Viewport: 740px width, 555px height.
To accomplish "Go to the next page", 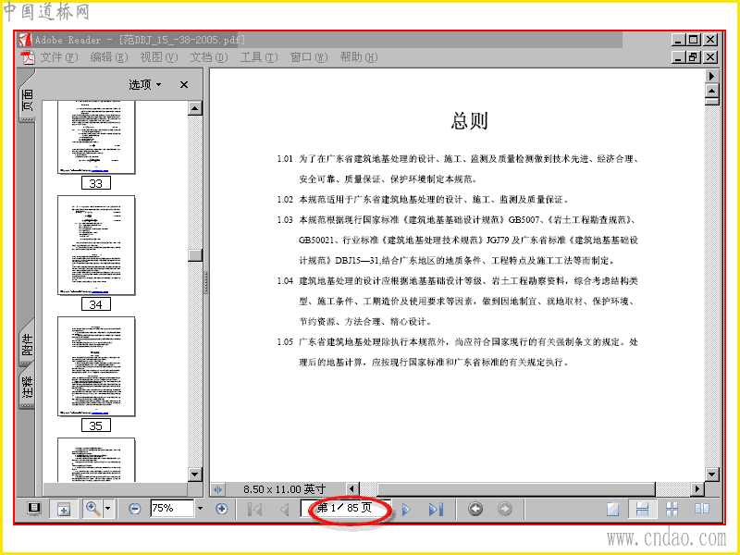I will [x=406, y=510].
